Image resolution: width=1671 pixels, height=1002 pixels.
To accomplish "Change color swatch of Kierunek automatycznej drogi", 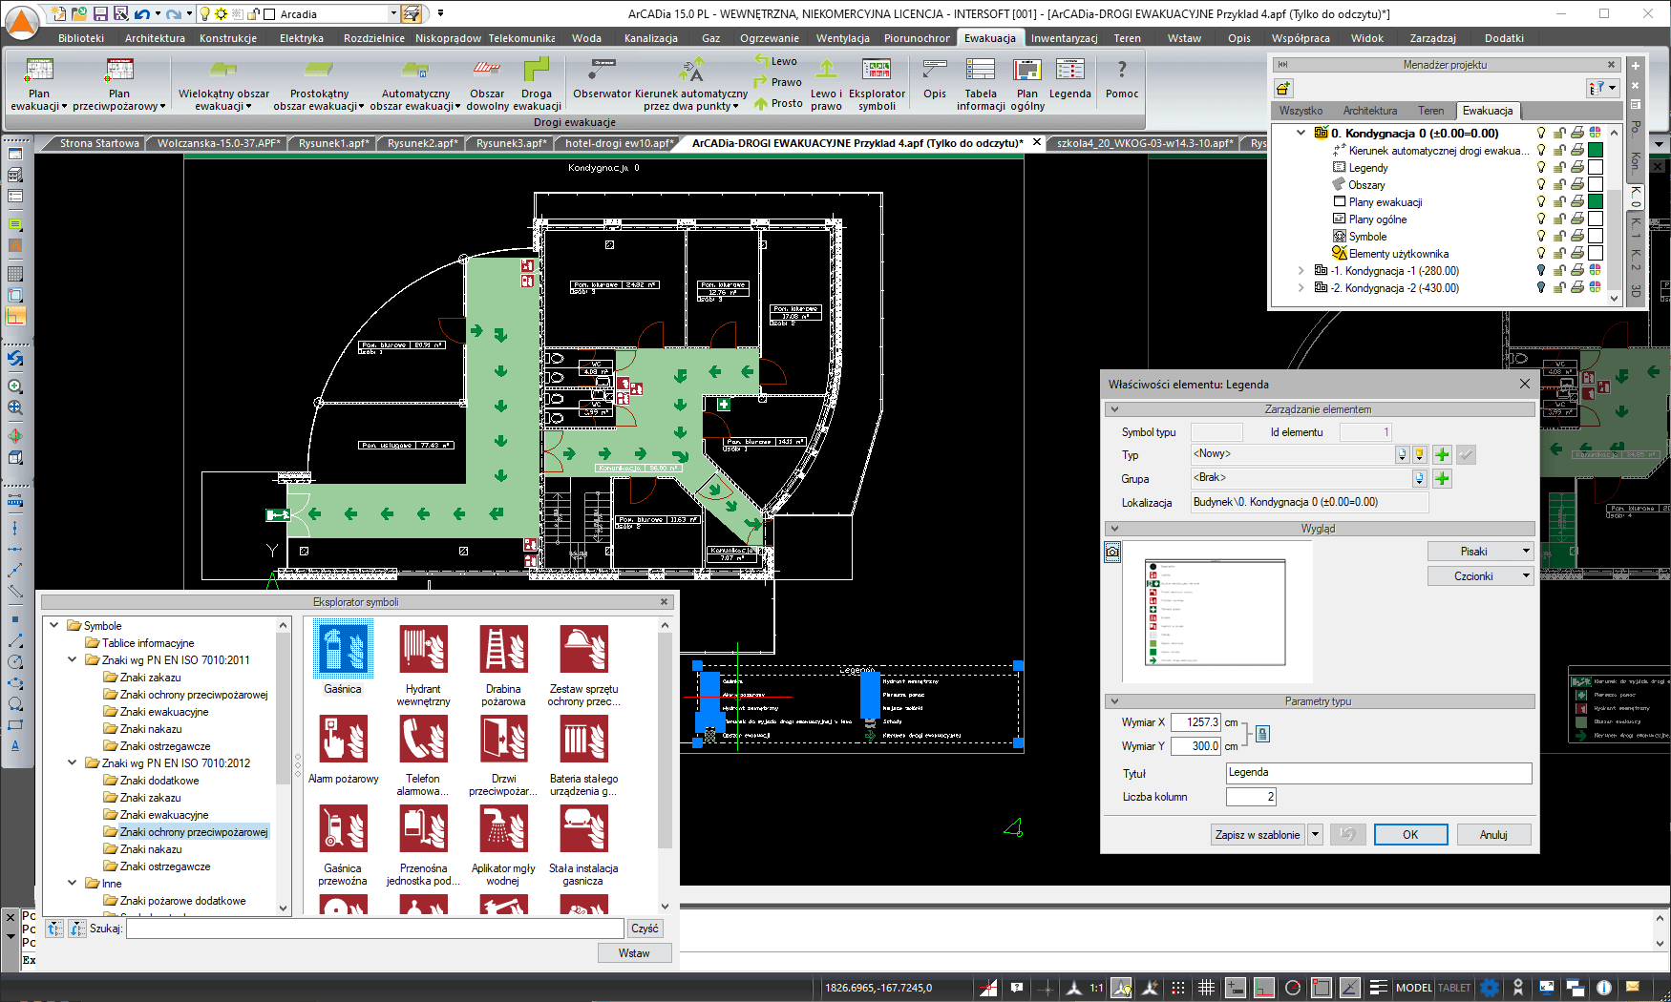I will pyautogui.click(x=1595, y=150).
